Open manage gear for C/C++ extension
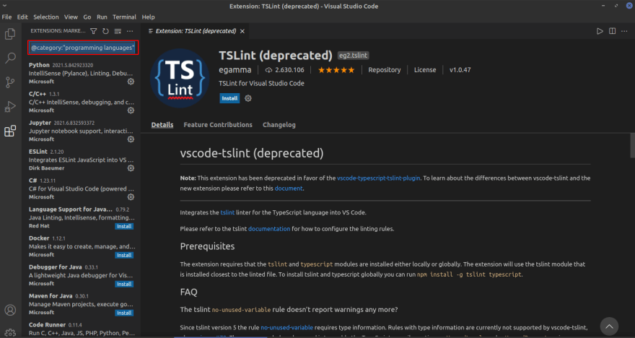The width and height of the screenshot is (635, 338). click(x=131, y=110)
